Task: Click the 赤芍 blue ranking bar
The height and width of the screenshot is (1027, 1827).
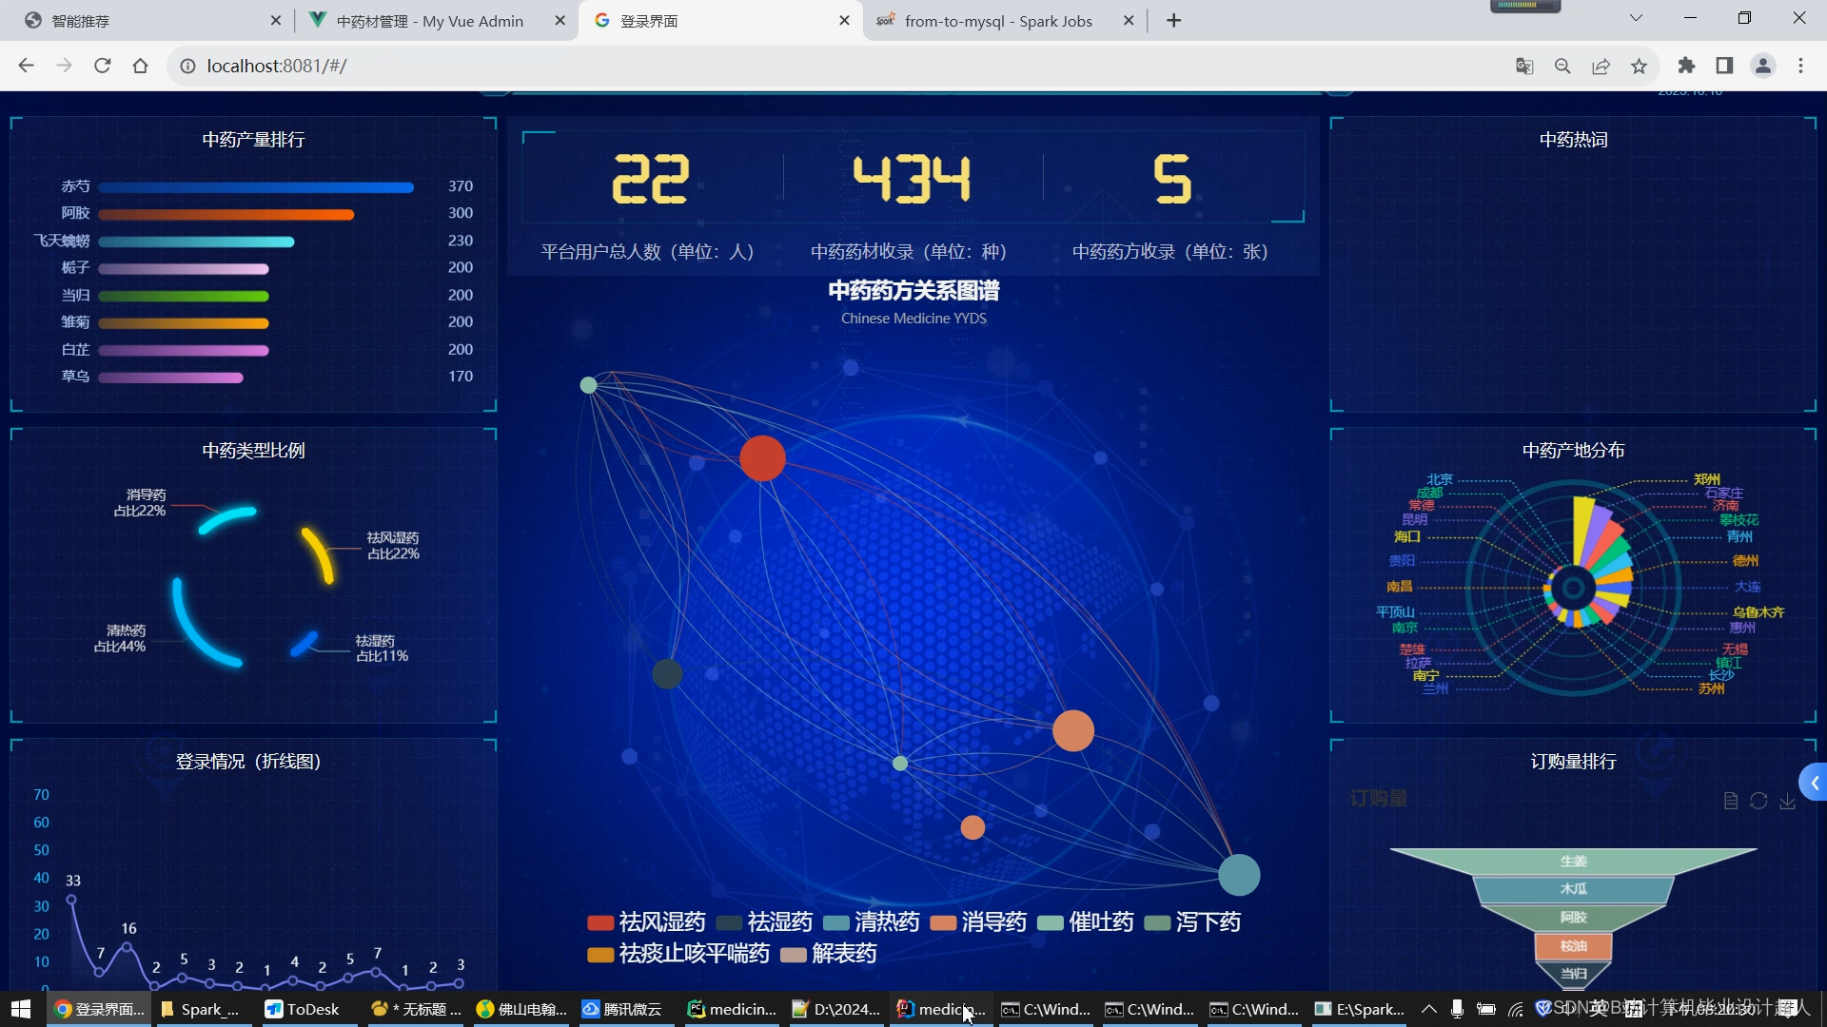Action: pyautogui.click(x=255, y=187)
